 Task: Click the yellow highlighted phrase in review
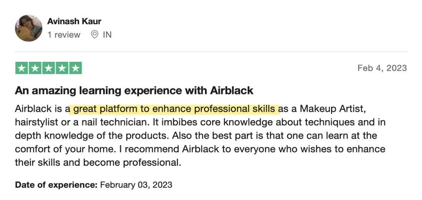tap(174, 109)
